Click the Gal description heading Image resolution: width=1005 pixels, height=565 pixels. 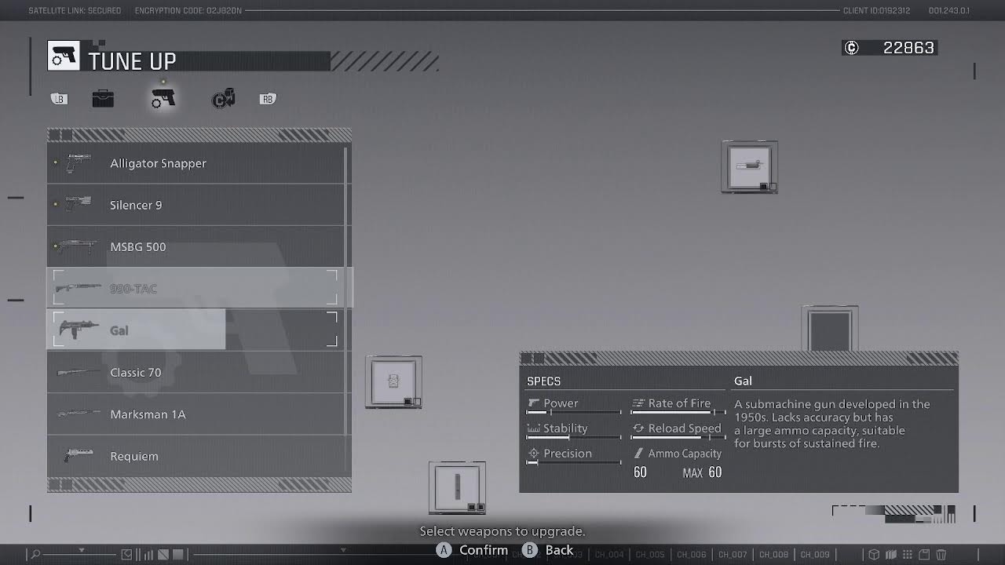tap(743, 381)
